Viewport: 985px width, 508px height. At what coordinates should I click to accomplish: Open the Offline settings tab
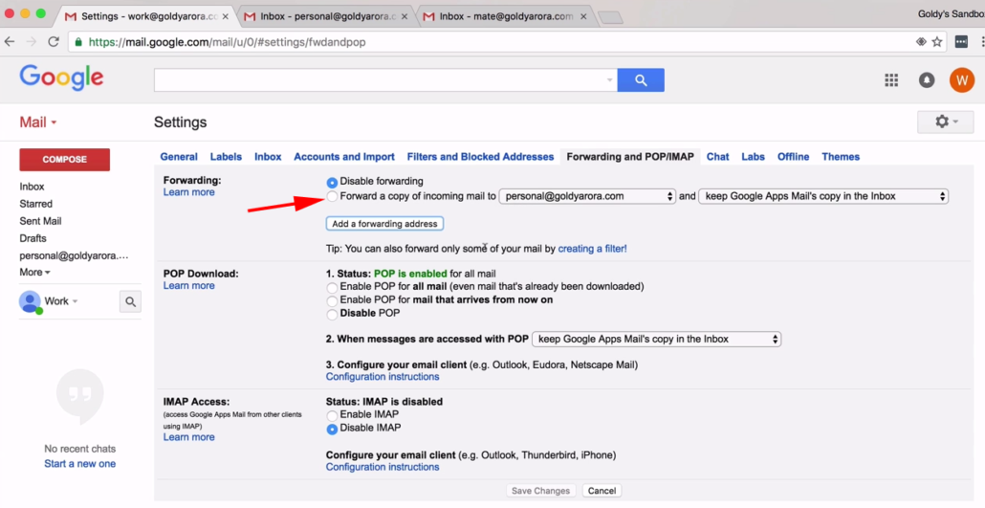coord(793,157)
